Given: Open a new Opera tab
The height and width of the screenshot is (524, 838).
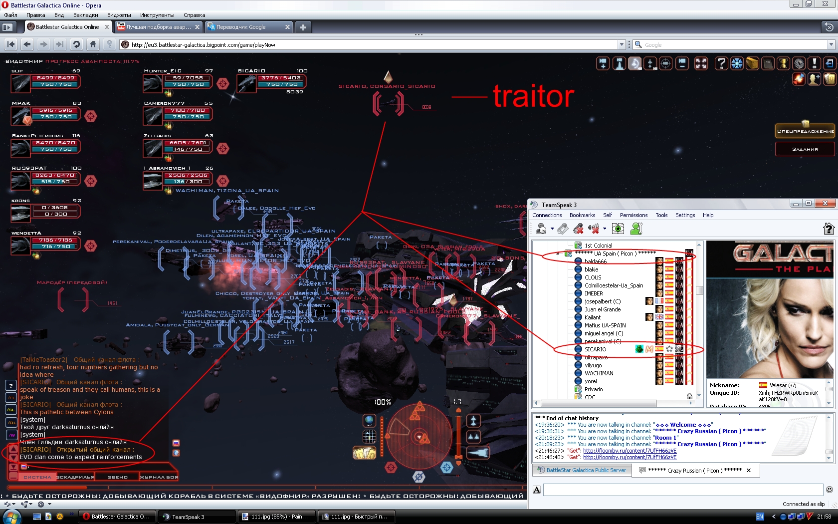Looking at the screenshot, I should pyautogui.click(x=303, y=27).
